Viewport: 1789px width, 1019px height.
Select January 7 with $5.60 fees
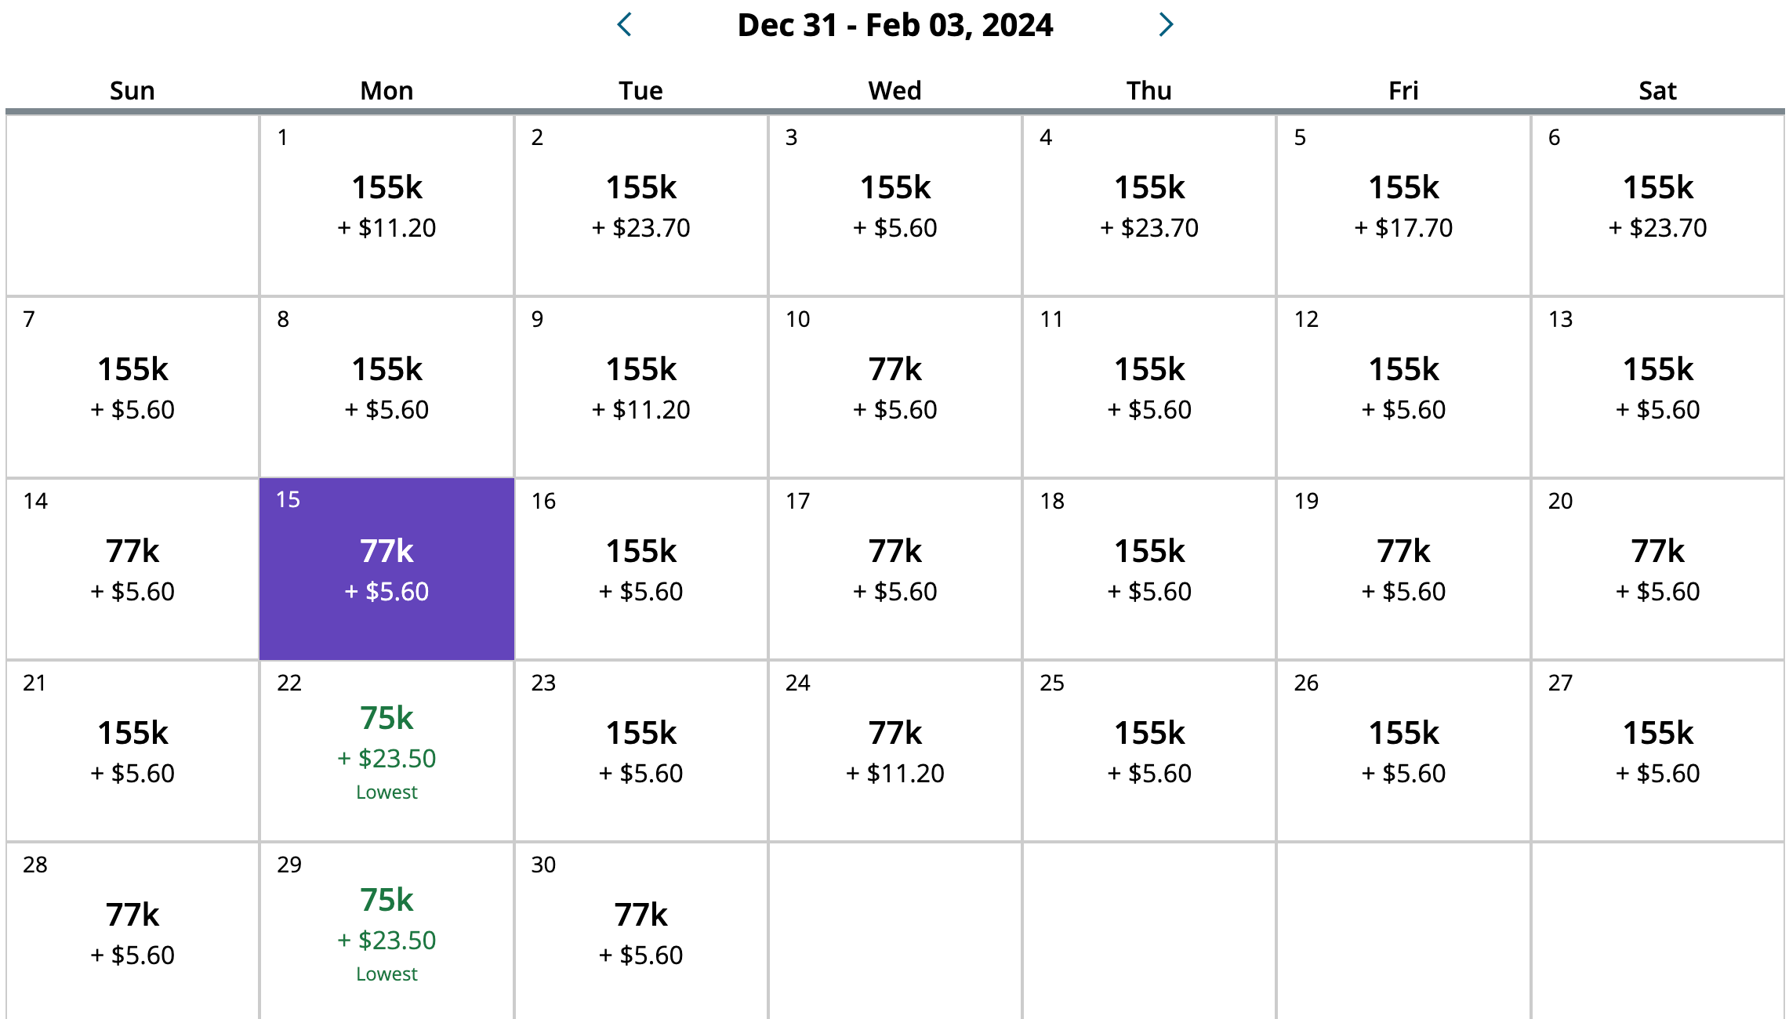coord(132,386)
